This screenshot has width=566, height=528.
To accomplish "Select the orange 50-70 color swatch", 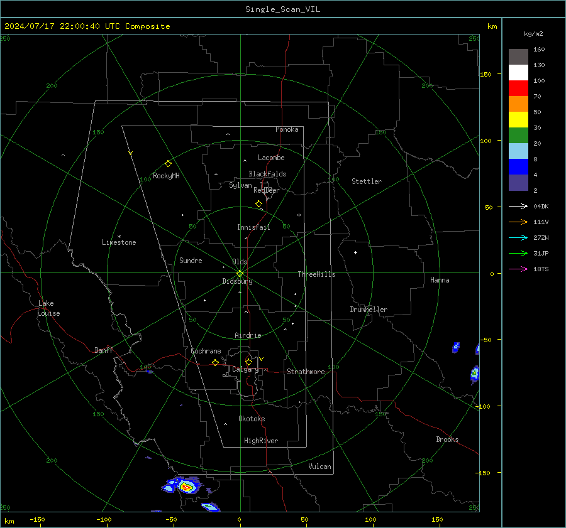I will pos(518,104).
